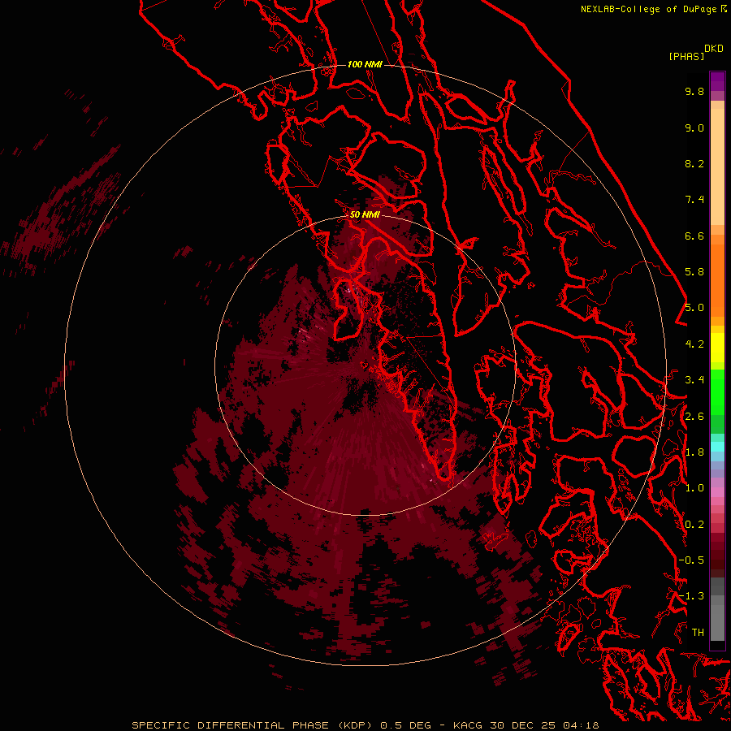Click the 3.4 color scale label

(x=694, y=380)
